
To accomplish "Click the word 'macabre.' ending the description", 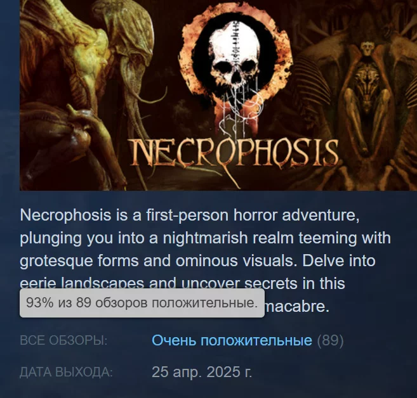I will 297,307.
